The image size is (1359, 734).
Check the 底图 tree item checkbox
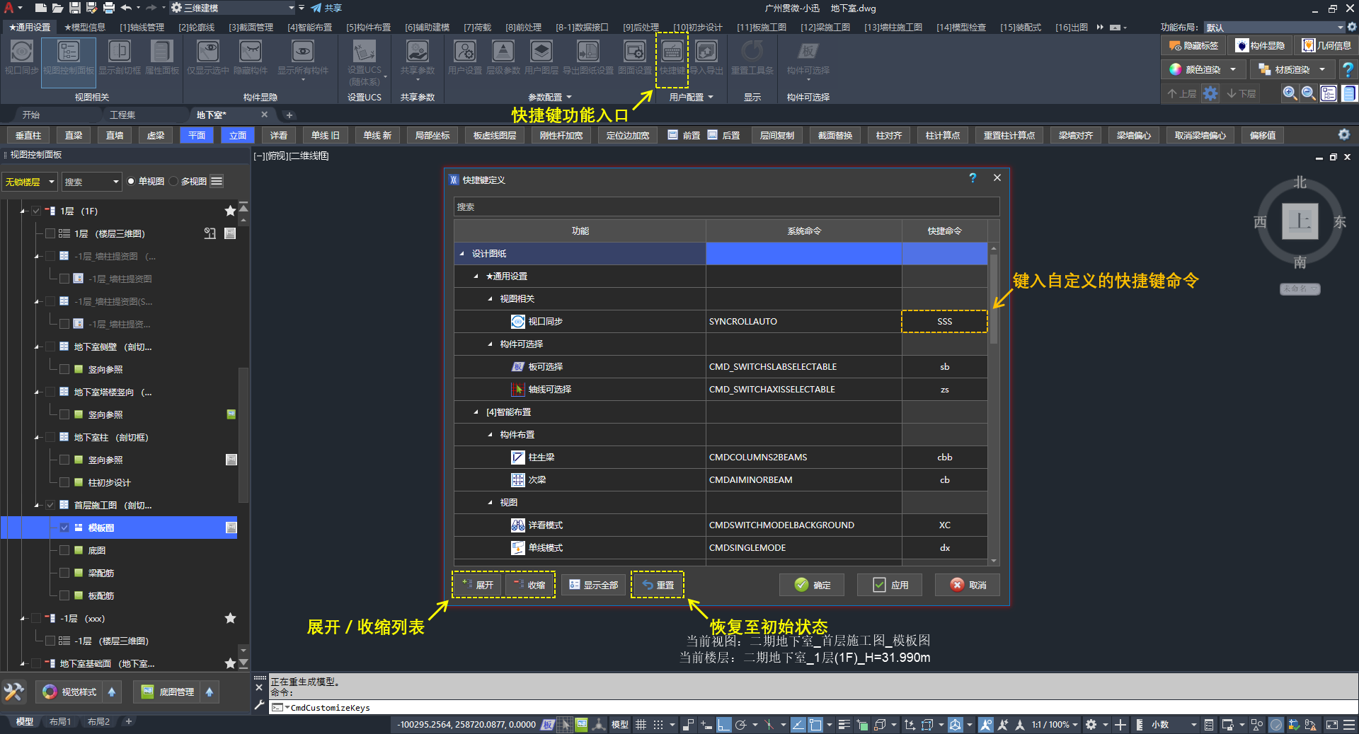coord(64,550)
